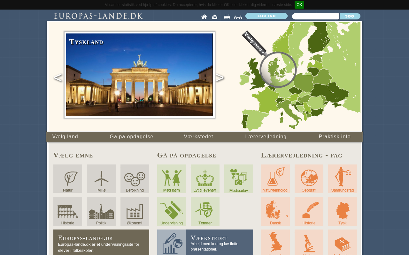The height and width of the screenshot is (255, 409).
Task: Open the Home page icon
Action: point(204,17)
